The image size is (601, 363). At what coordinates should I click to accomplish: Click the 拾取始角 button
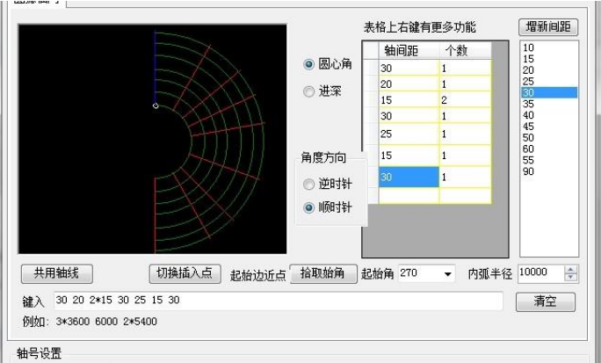pyautogui.click(x=323, y=273)
